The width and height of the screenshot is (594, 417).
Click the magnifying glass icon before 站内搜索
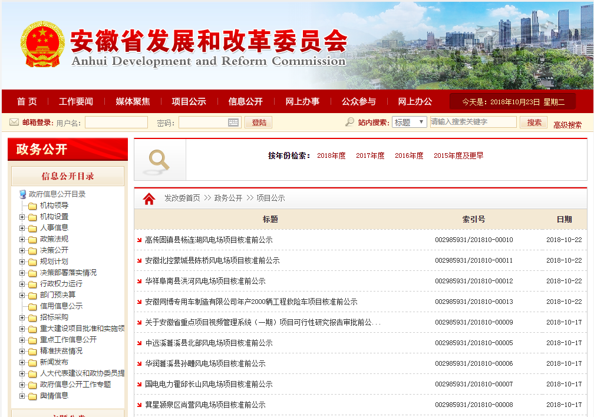(x=349, y=121)
